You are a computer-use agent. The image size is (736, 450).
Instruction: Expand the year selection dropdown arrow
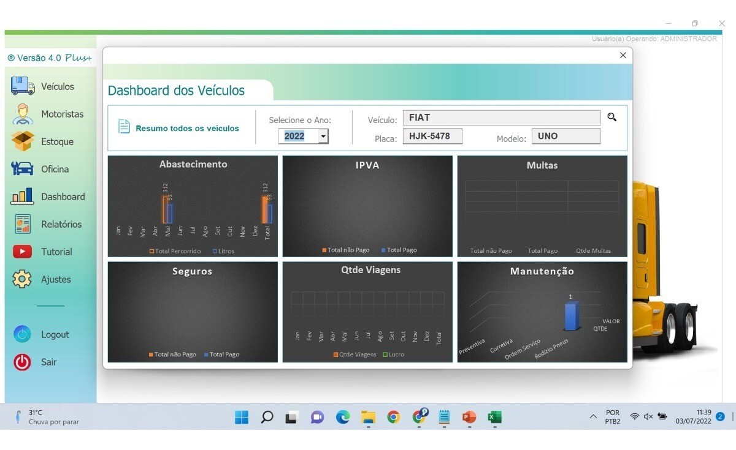coord(323,137)
